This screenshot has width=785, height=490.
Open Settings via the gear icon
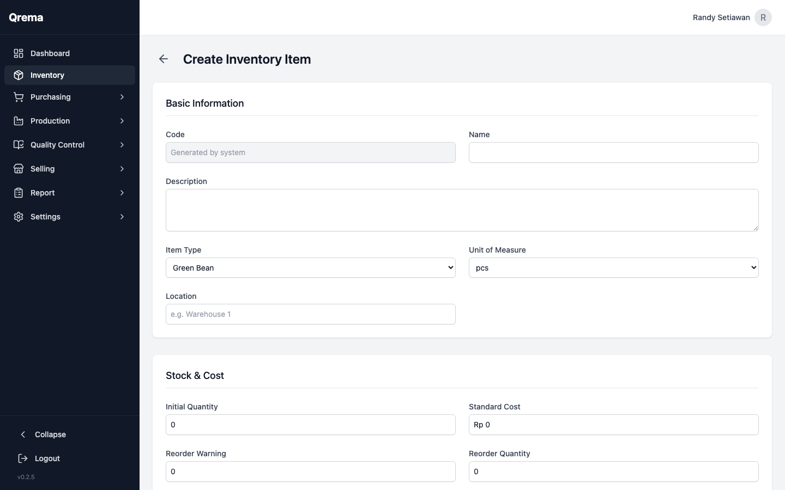[18, 217]
